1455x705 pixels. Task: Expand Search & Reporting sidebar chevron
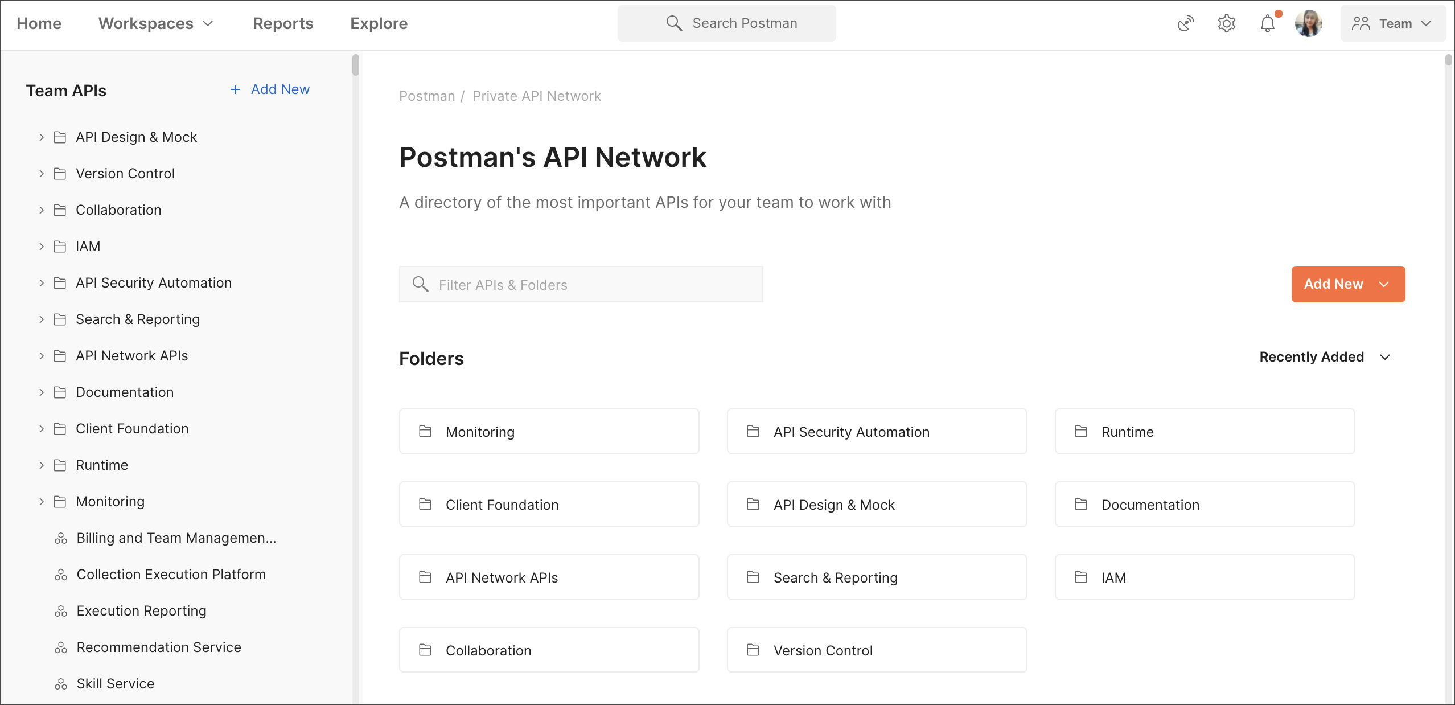pos(41,319)
